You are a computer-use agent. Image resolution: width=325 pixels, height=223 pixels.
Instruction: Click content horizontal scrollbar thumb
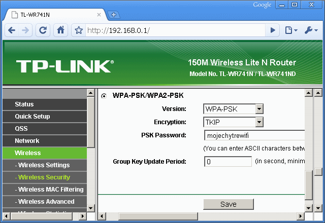click(158, 216)
